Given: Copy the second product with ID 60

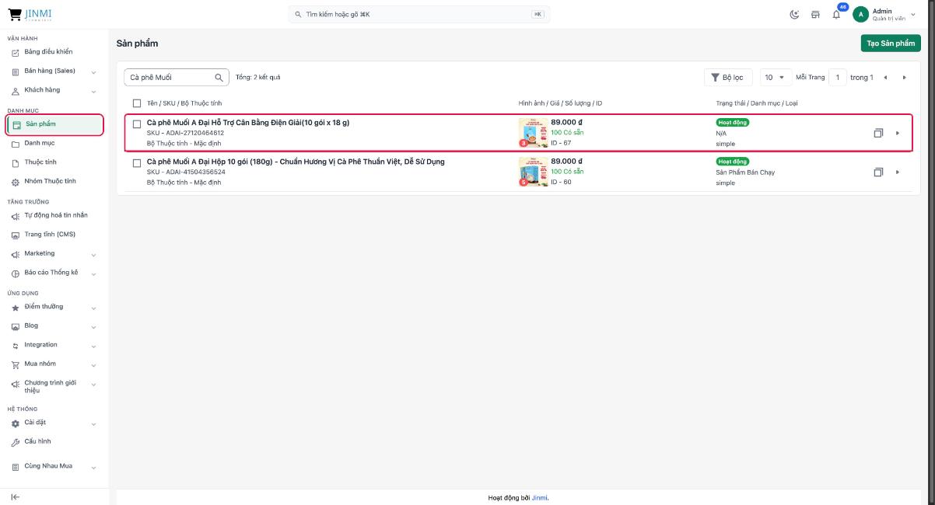Looking at the screenshot, I should [878, 172].
